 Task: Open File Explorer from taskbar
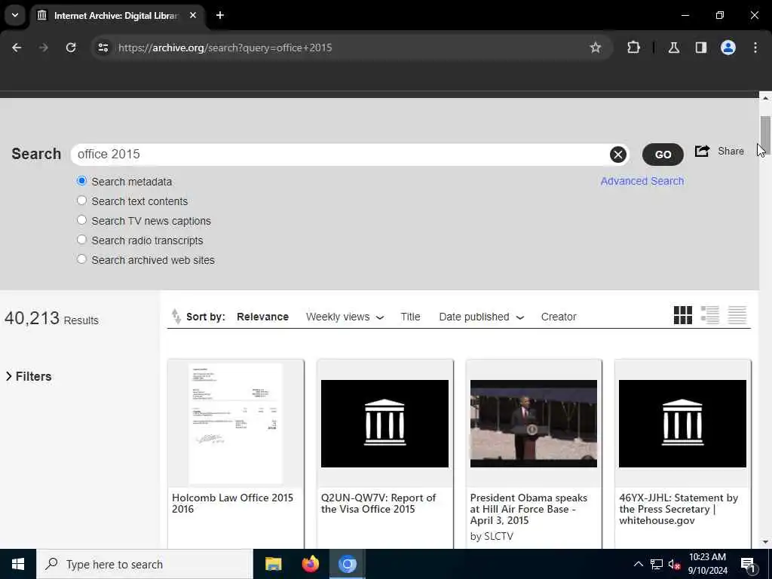tap(273, 564)
